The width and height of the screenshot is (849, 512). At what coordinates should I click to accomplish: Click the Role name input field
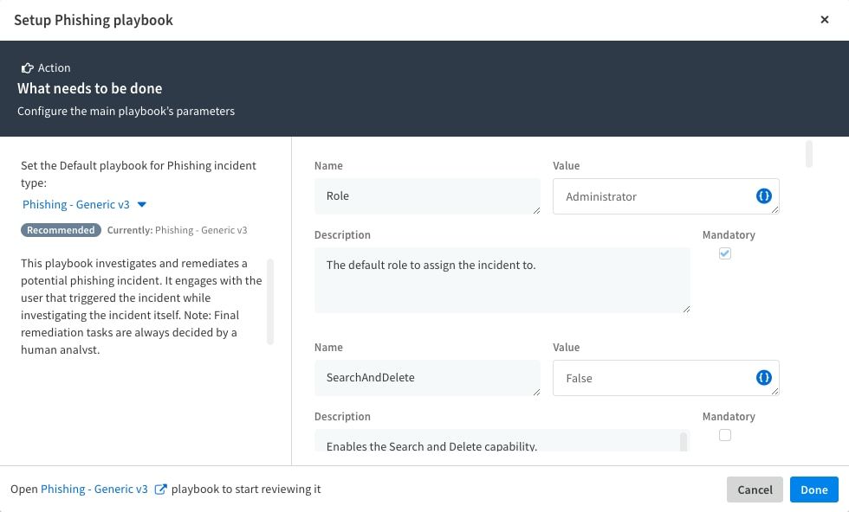coord(427,196)
